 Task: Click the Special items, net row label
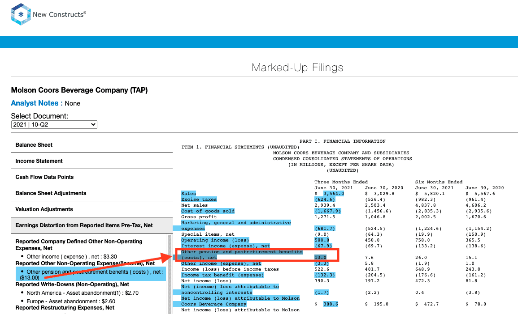pyautogui.click(x=208, y=234)
